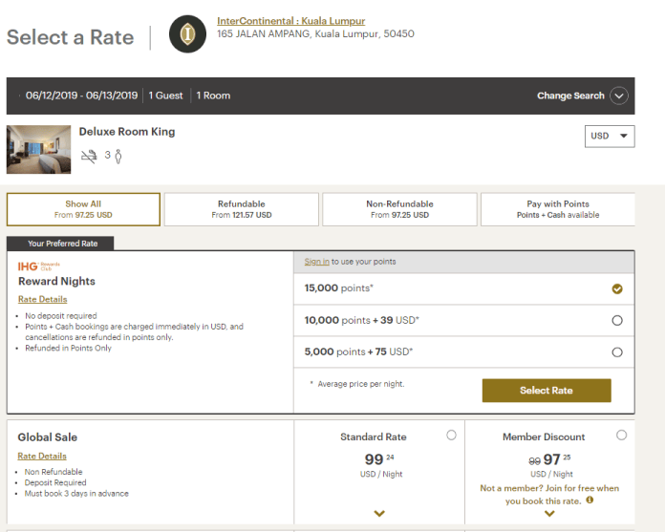665x532 pixels.
Task: Expand Member Discount details chevron
Action: coord(549,514)
